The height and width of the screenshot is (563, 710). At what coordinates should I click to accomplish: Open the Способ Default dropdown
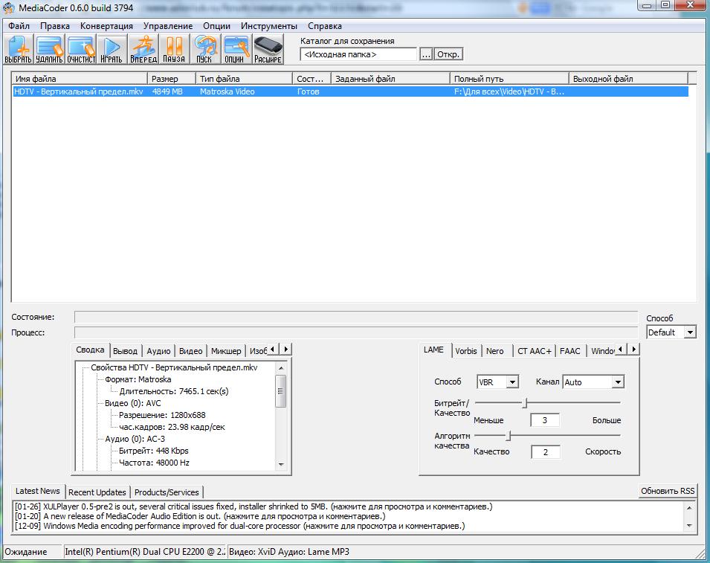tap(671, 332)
